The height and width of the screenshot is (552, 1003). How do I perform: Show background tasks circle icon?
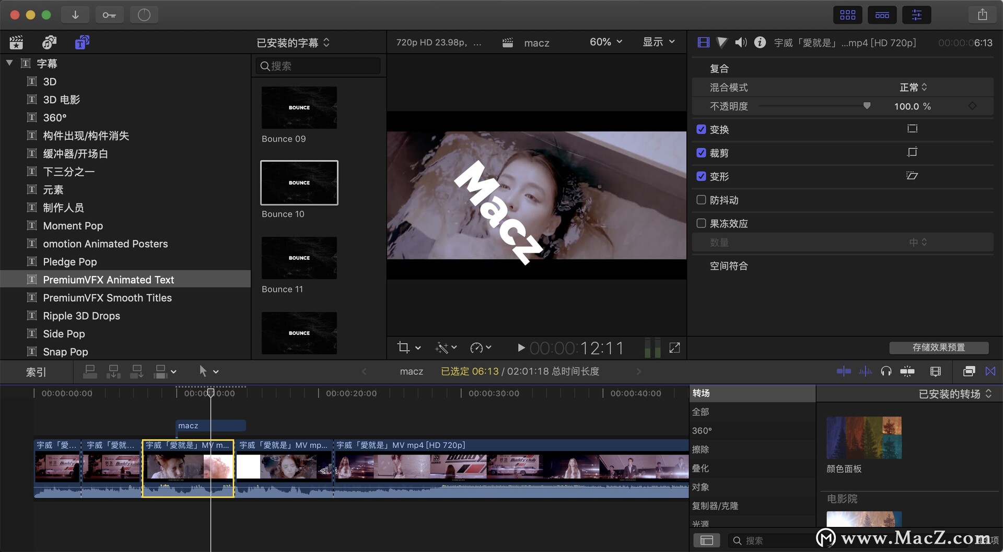(144, 15)
